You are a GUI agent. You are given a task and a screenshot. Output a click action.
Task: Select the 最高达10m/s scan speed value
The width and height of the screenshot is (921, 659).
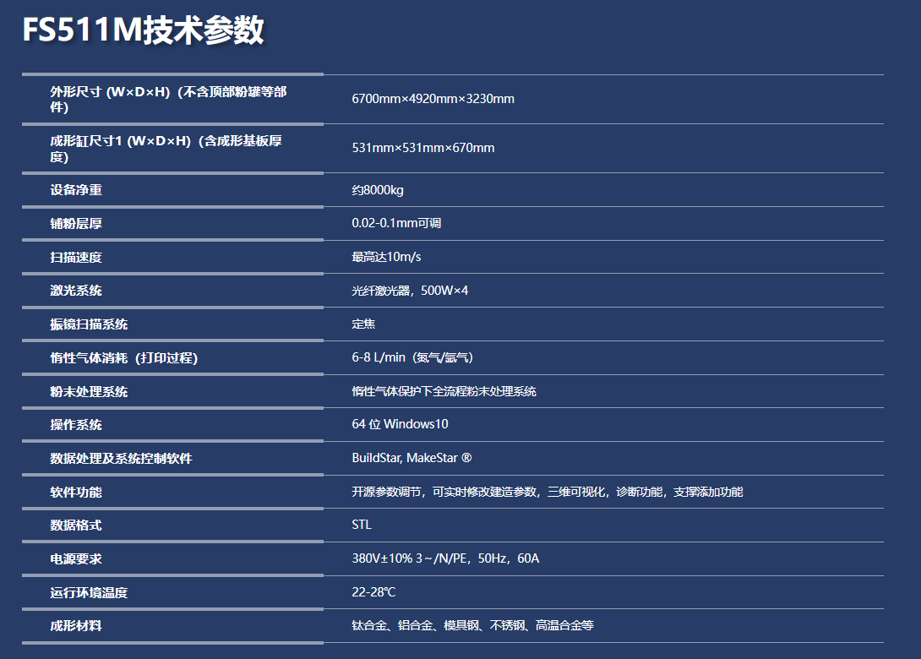click(x=386, y=257)
